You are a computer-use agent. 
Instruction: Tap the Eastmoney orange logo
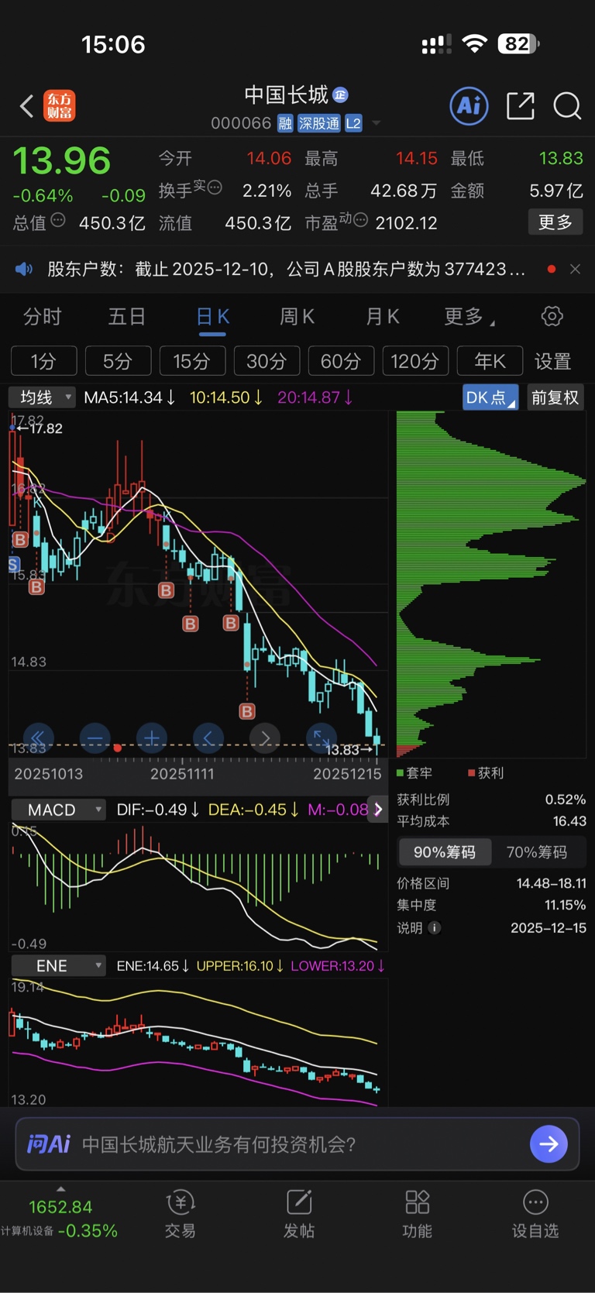[x=60, y=106]
